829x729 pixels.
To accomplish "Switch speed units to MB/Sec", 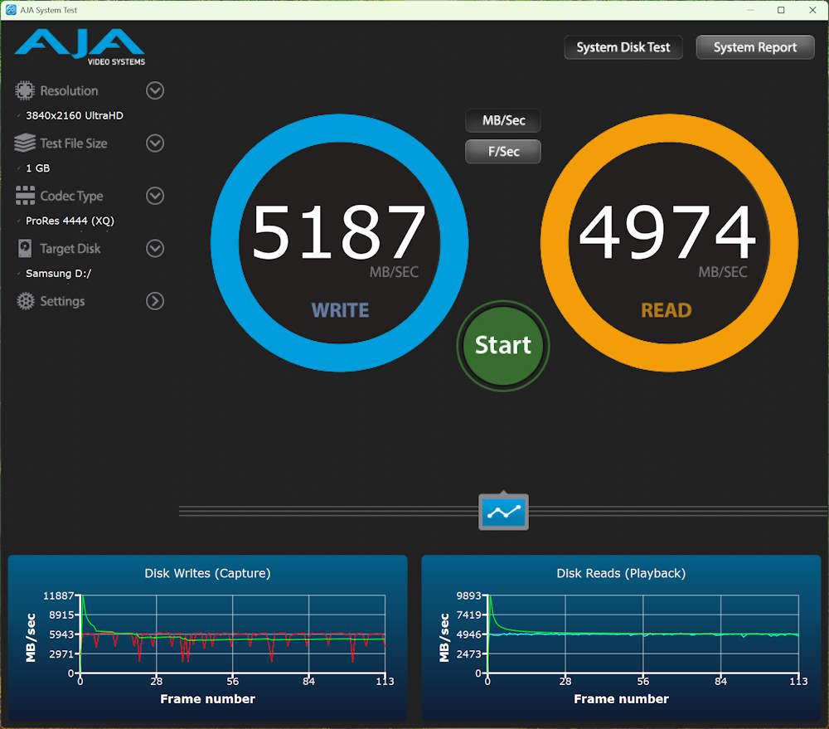I will [x=502, y=120].
